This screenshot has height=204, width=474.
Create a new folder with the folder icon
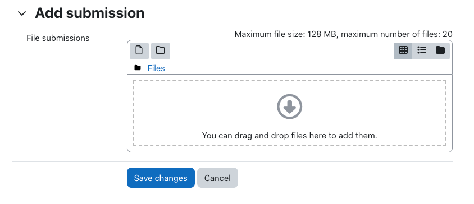click(x=161, y=50)
